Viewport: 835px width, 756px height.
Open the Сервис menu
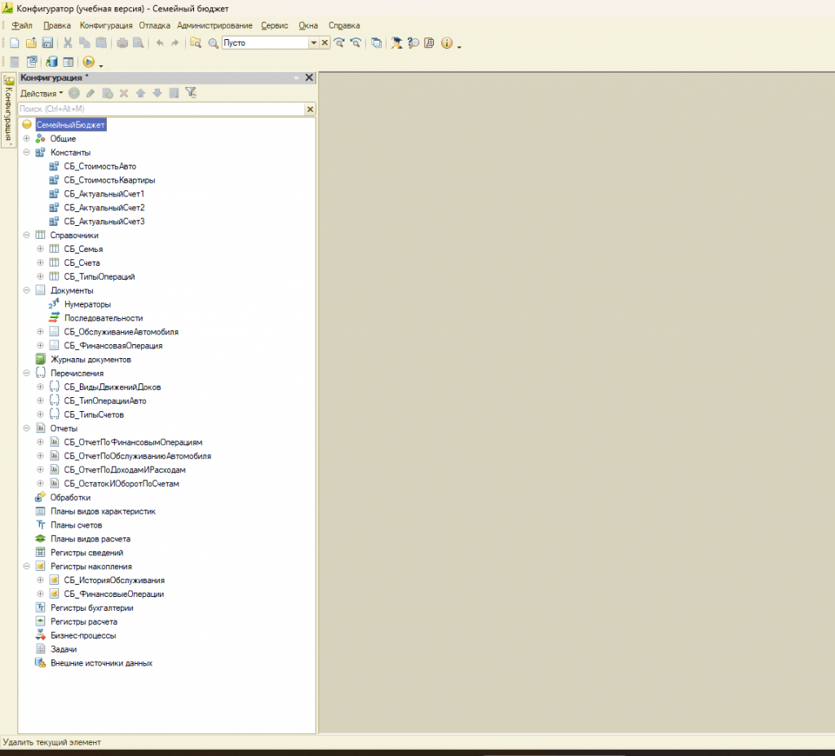click(274, 25)
